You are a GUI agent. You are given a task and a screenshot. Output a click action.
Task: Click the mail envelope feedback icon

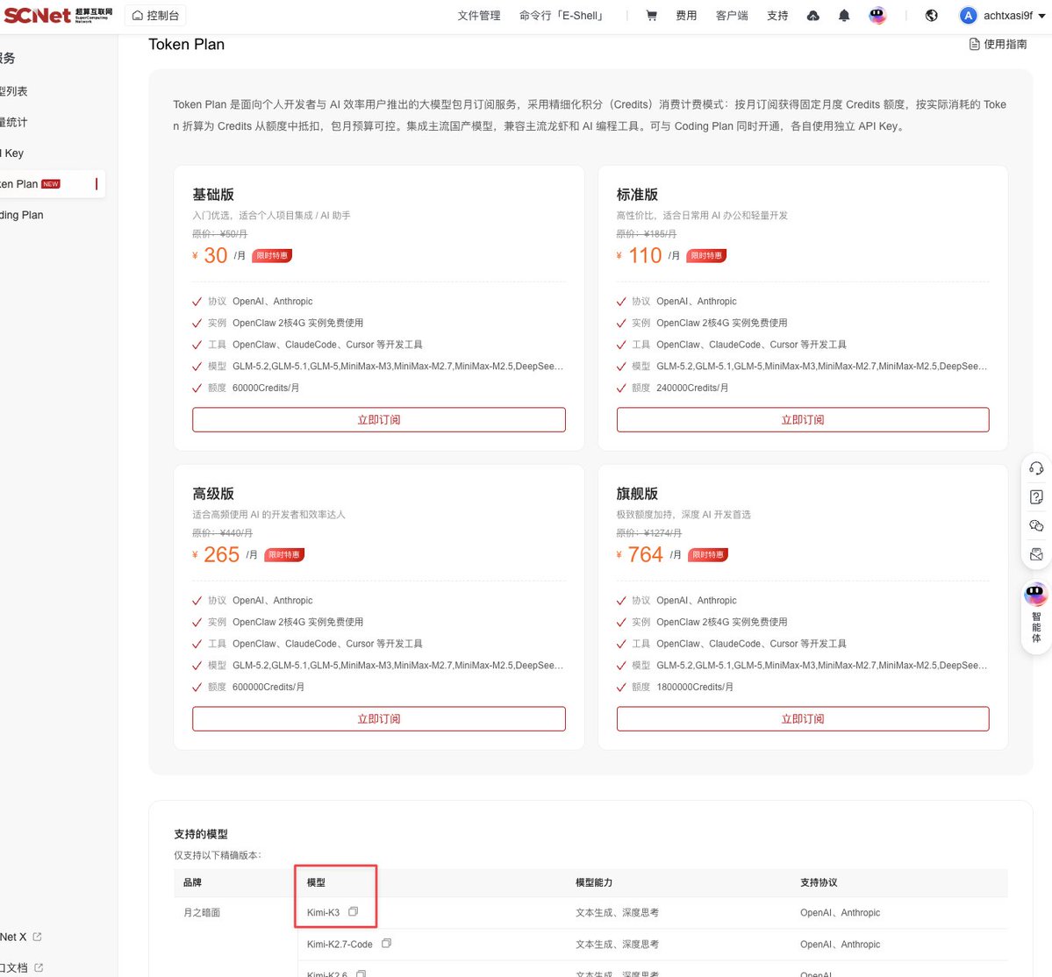point(1036,554)
